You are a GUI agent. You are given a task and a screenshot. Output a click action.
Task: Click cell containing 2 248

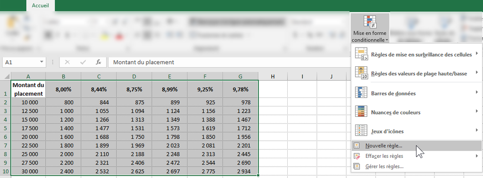pyautogui.click(x=170, y=154)
